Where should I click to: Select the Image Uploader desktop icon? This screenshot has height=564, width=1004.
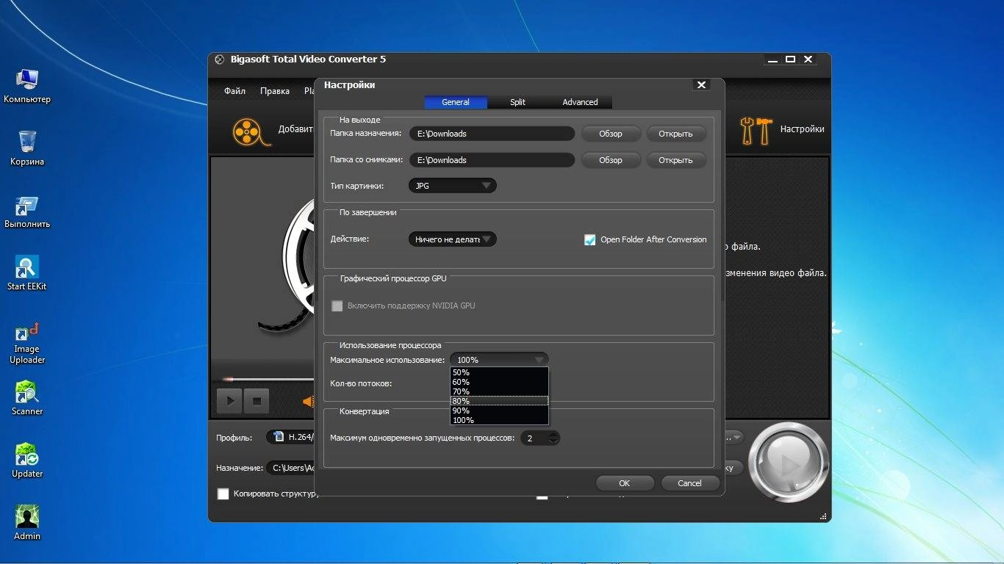pyautogui.click(x=27, y=344)
